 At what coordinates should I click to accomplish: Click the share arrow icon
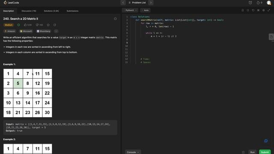click(x=55, y=25)
